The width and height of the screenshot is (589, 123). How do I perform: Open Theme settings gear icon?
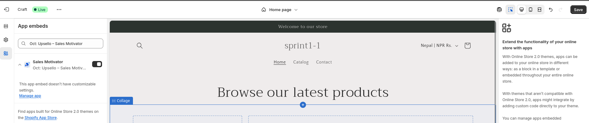6,40
